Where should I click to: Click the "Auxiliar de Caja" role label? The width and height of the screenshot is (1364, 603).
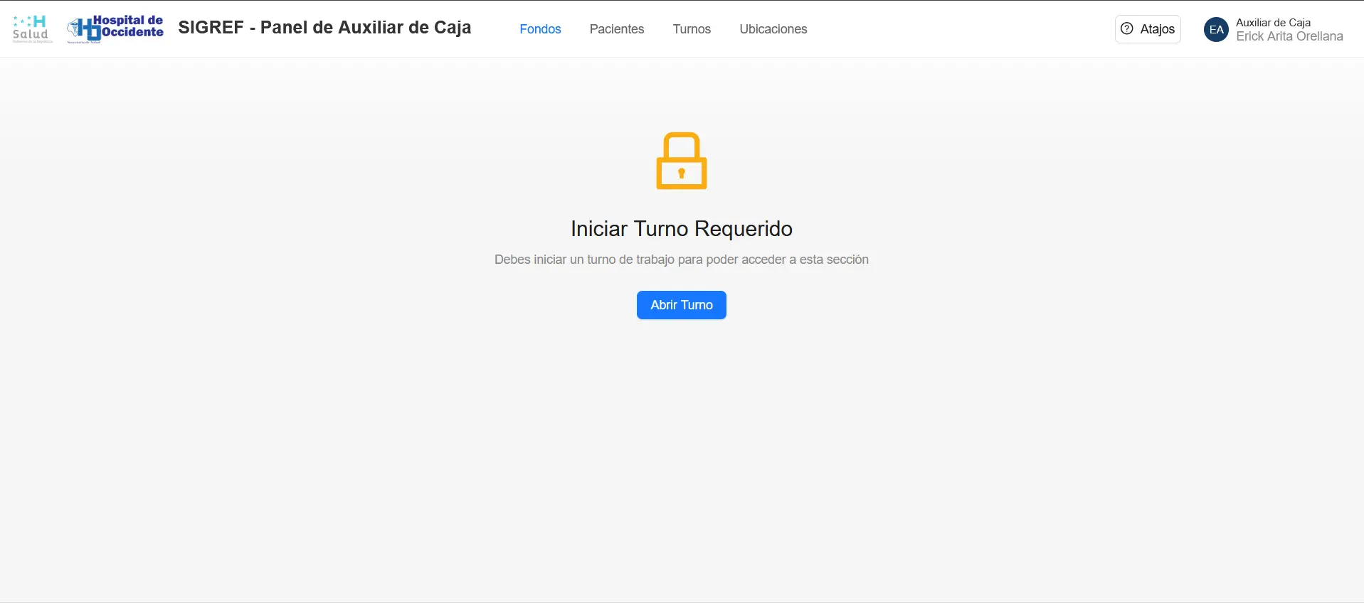pyautogui.click(x=1273, y=23)
